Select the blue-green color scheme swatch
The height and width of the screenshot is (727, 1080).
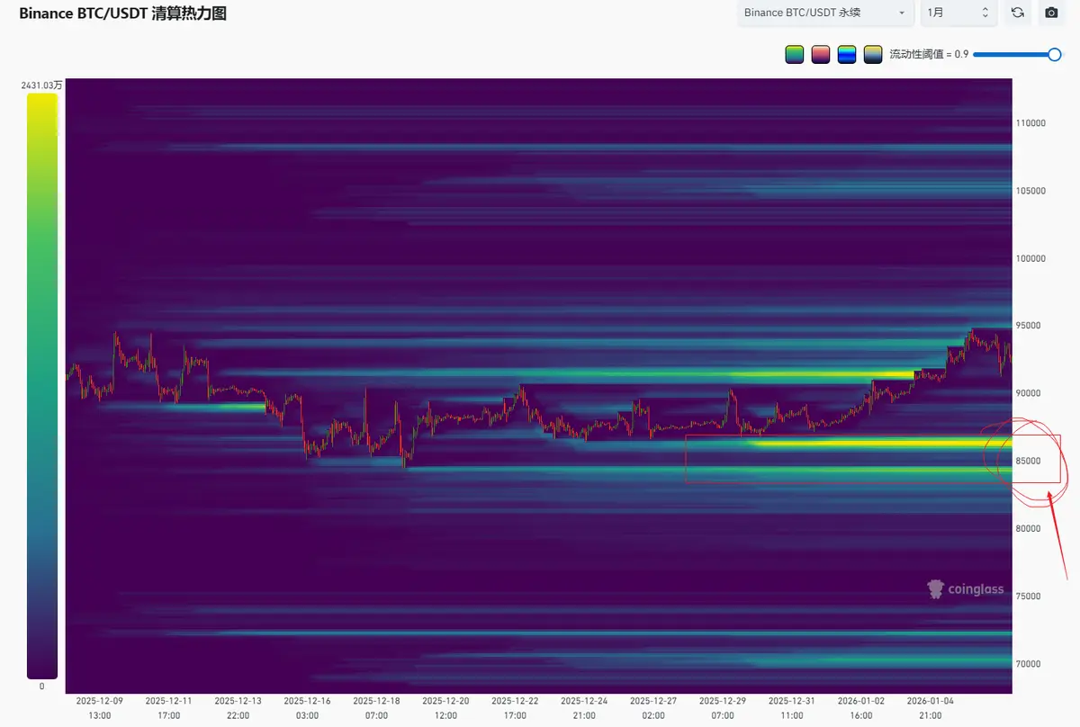846,55
